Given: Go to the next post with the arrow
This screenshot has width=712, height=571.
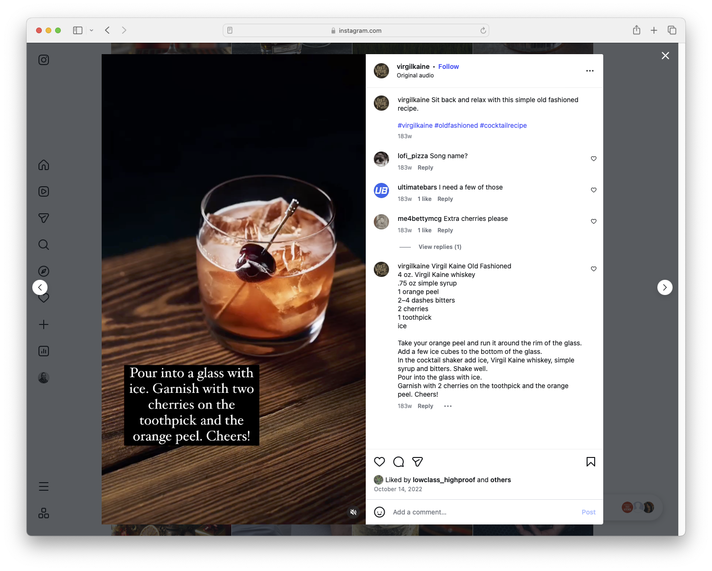Looking at the screenshot, I should [x=665, y=287].
